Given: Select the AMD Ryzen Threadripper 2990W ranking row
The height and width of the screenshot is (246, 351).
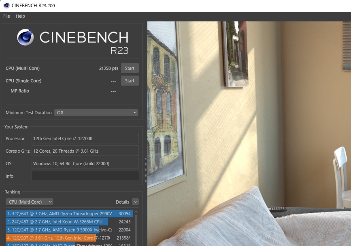Looking at the screenshot, I should [x=69, y=214].
